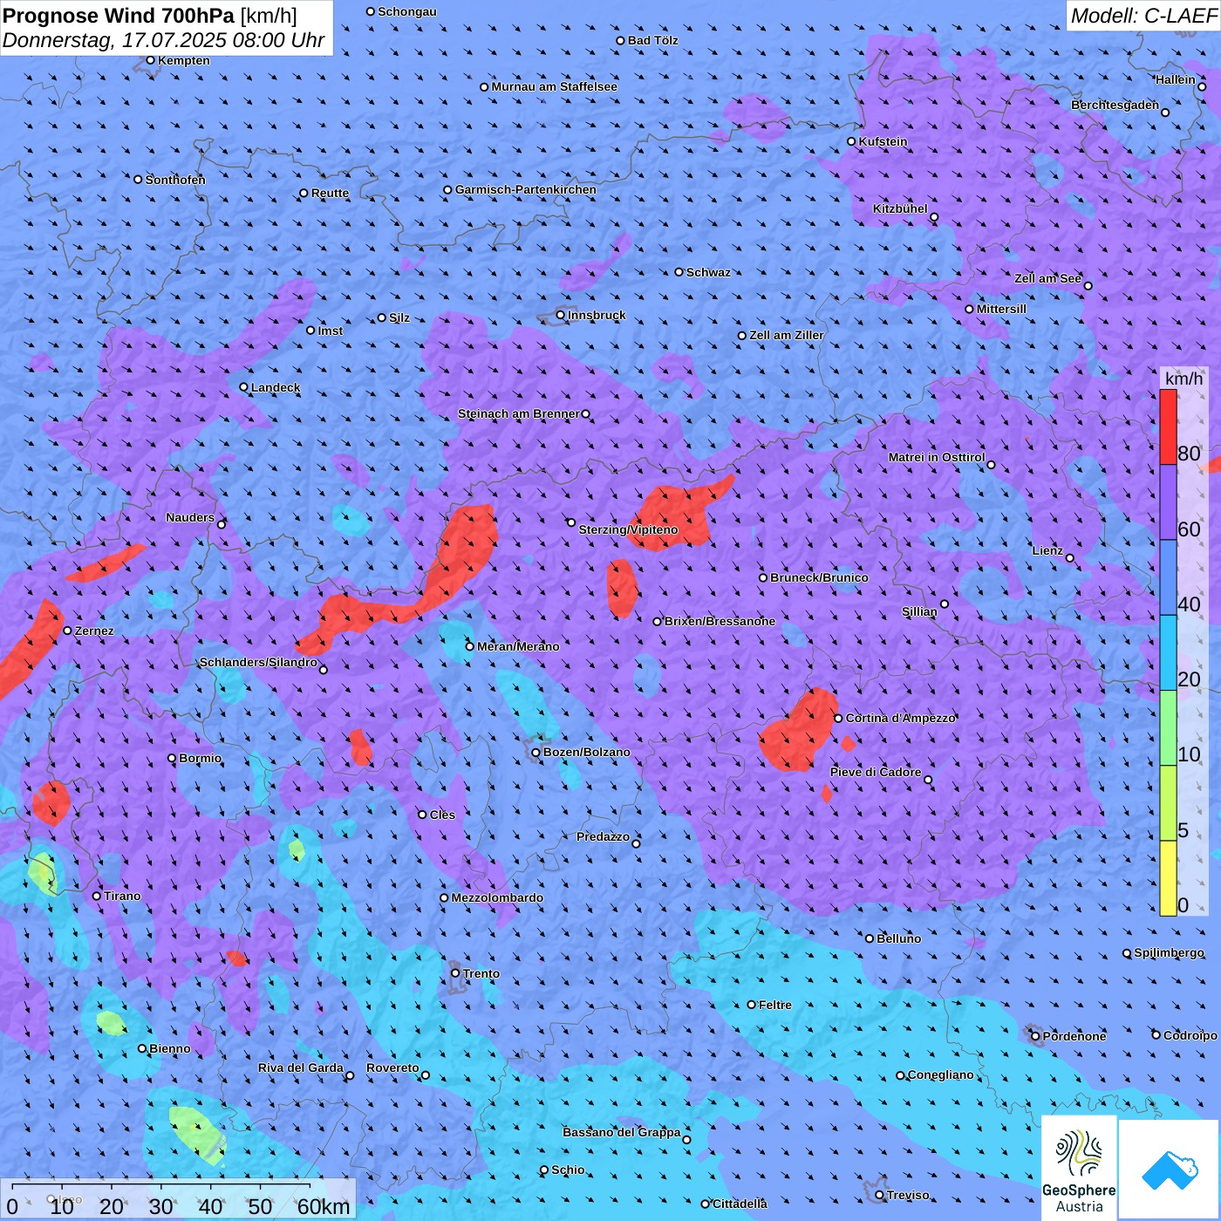The image size is (1221, 1221).
Task: Click the Cortina d'Ampezzo marker dot
Action: 838,719
